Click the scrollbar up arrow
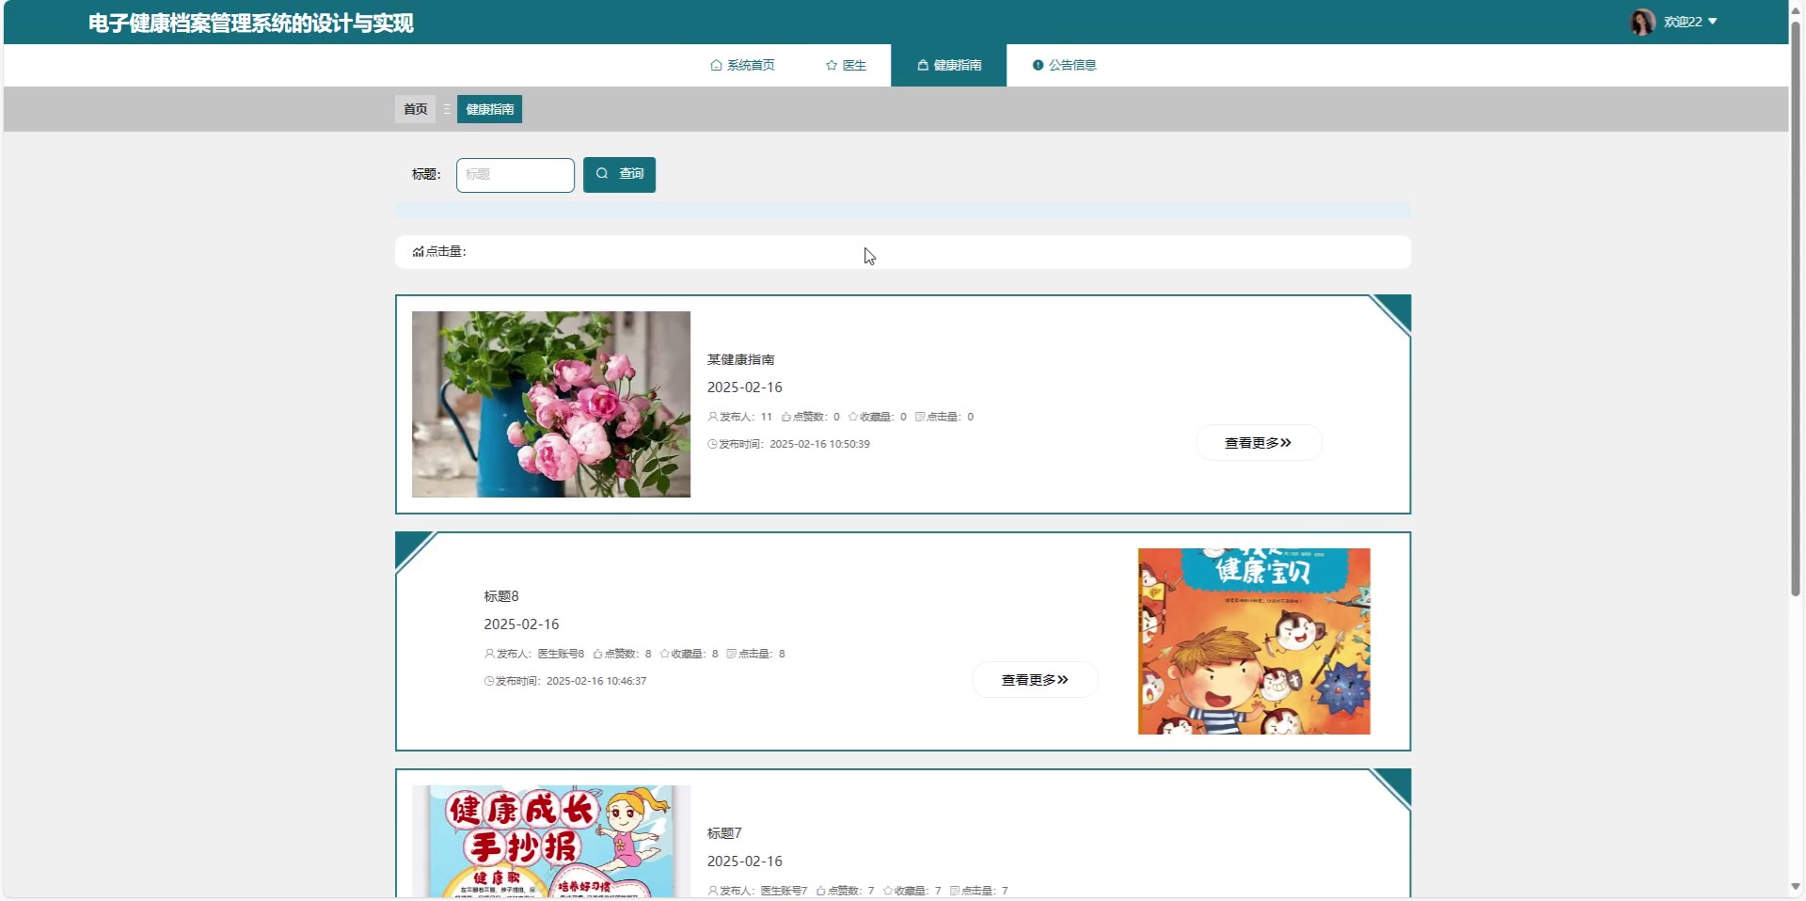1806x901 pixels. (1795, 9)
